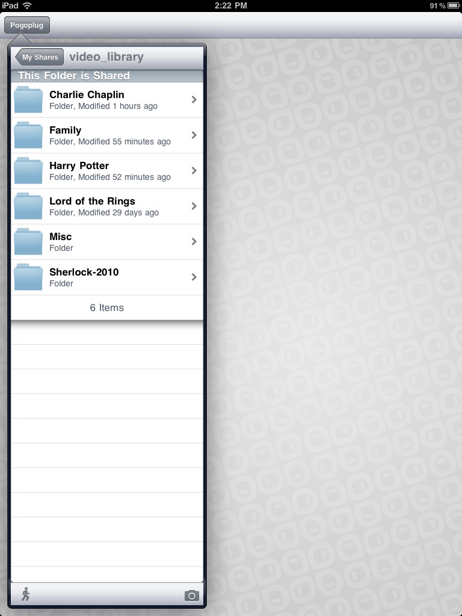Screen dimensions: 462x616
Task: Tap the Pogoplug button in the toolbar
Action: pyautogui.click(x=26, y=25)
